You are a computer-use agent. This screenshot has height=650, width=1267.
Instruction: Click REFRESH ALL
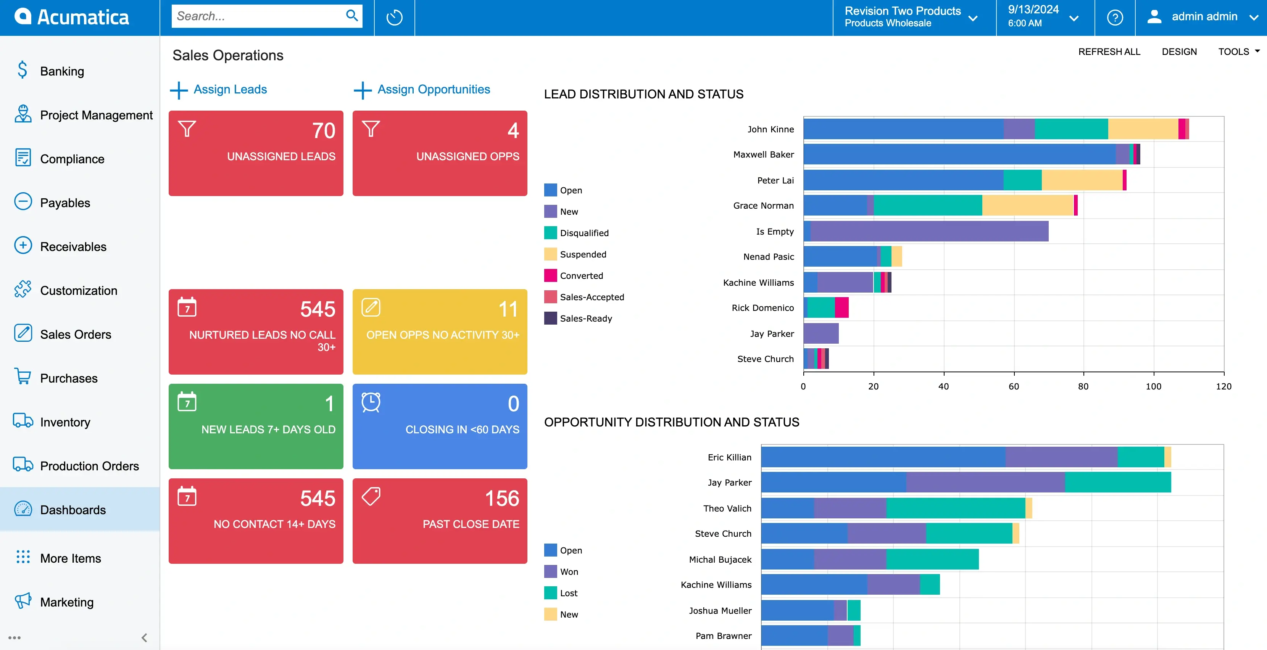point(1109,51)
